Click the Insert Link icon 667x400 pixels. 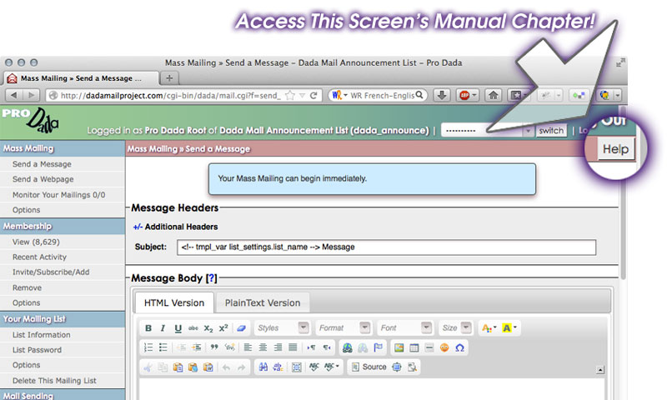pos(348,347)
